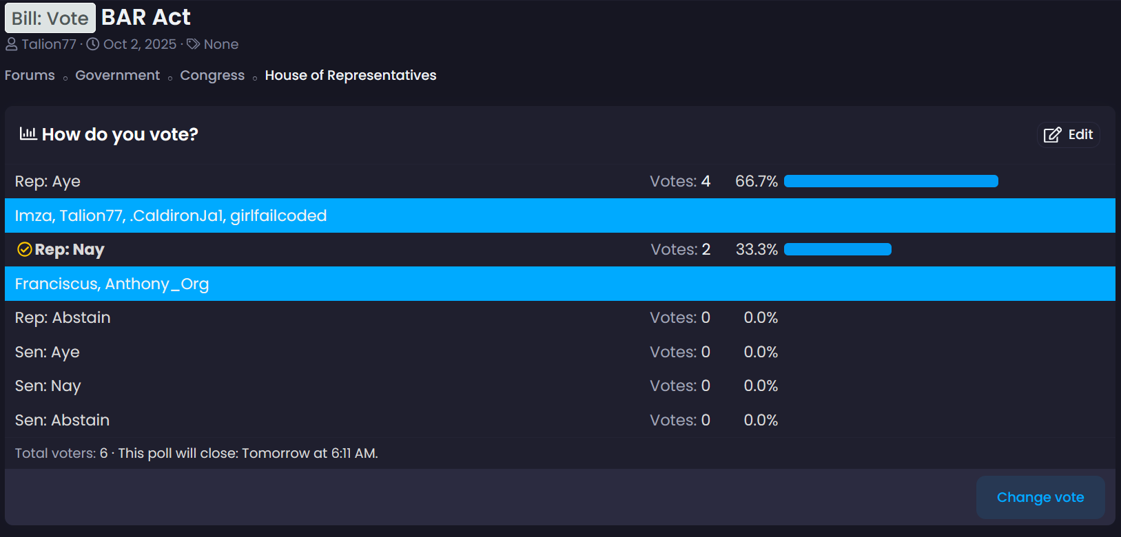This screenshot has height=537, width=1121.
Task: Open the Talion77 author profile link
Action: point(49,44)
